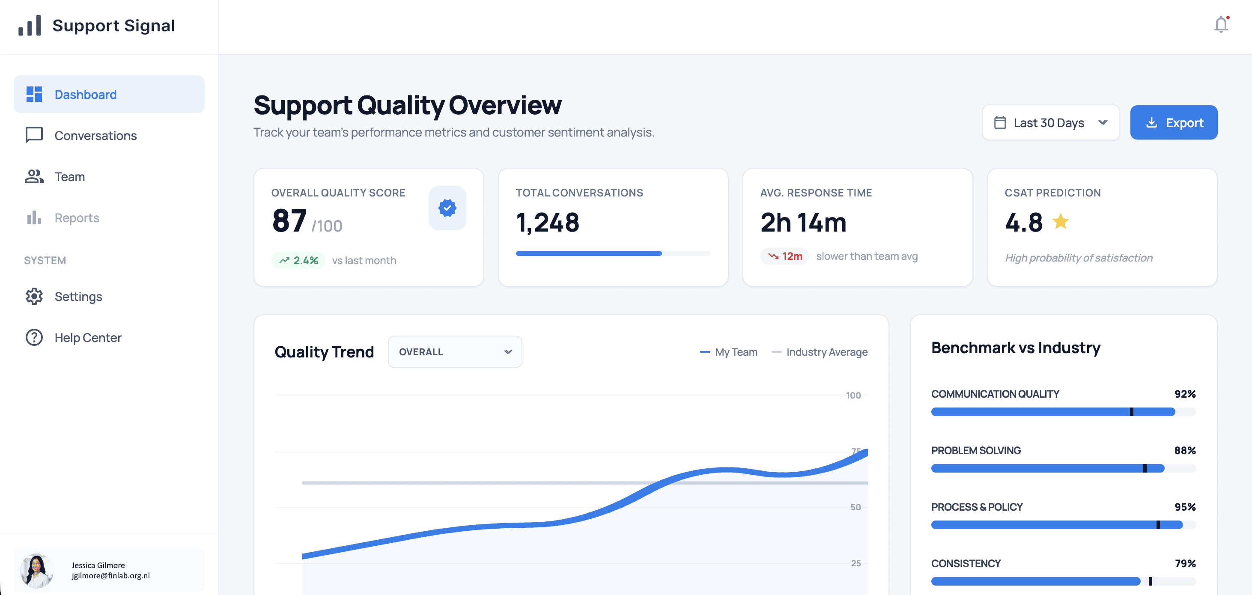Click the Settings gear icon
Image resolution: width=1252 pixels, height=595 pixels.
tap(34, 296)
